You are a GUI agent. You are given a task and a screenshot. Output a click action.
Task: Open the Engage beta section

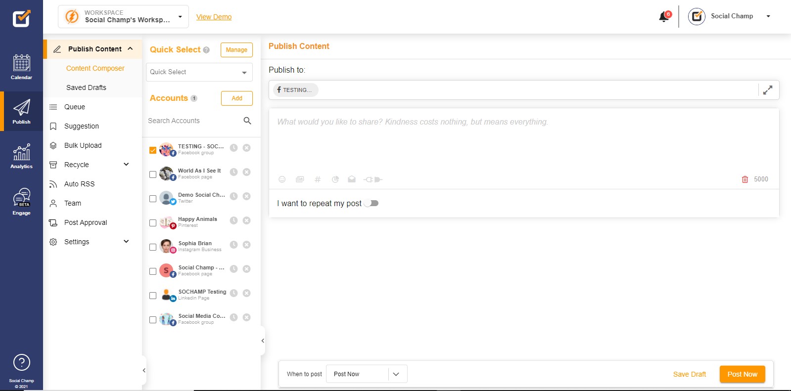[x=21, y=202]
